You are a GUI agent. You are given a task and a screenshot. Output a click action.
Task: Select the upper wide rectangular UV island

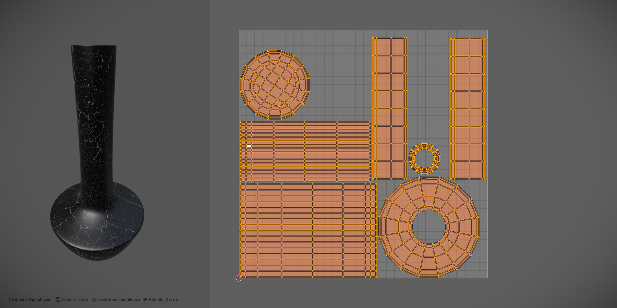(305, 152)
